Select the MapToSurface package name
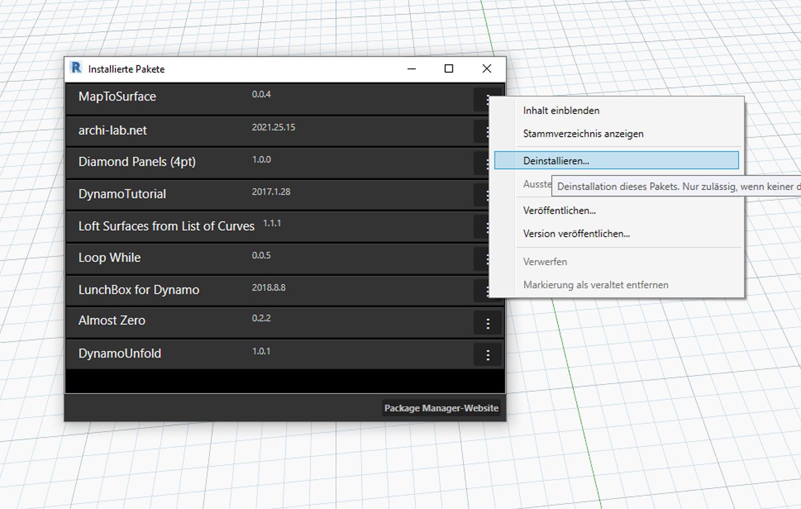The width and height of the screenshot is (801, 509). pos(117,97)
